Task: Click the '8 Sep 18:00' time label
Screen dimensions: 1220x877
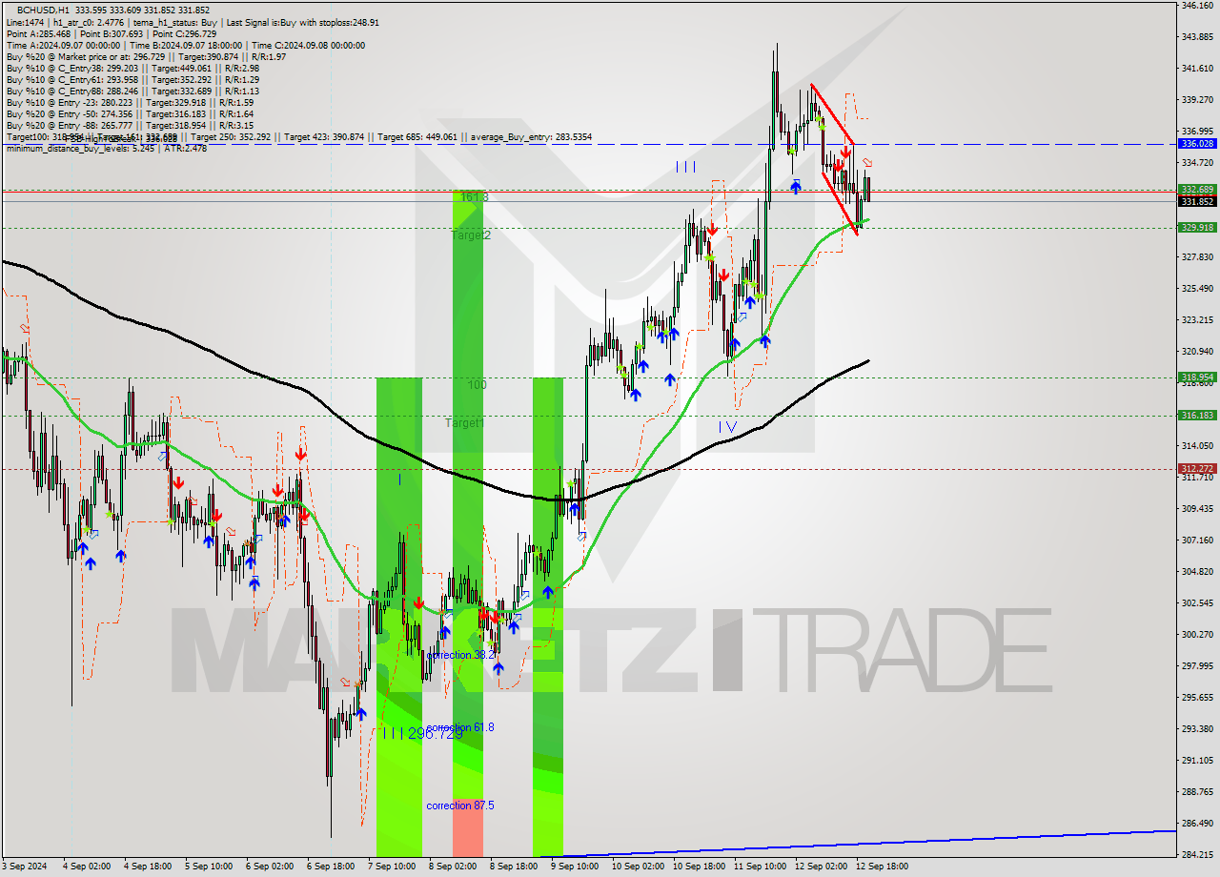Action: click(514, 867)
